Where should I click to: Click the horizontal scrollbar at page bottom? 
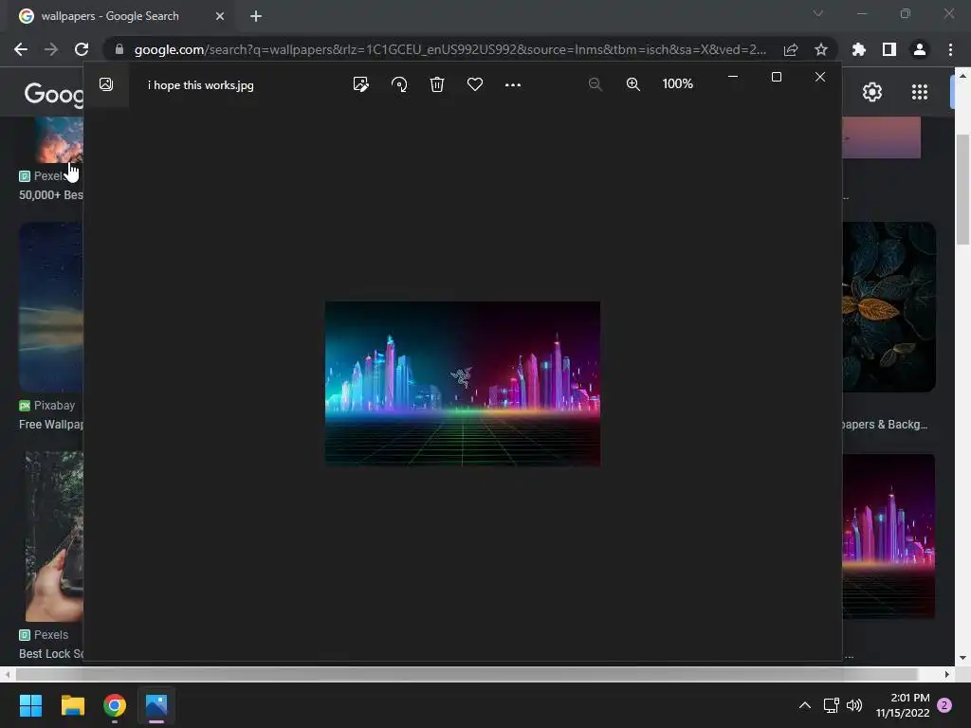467,674
